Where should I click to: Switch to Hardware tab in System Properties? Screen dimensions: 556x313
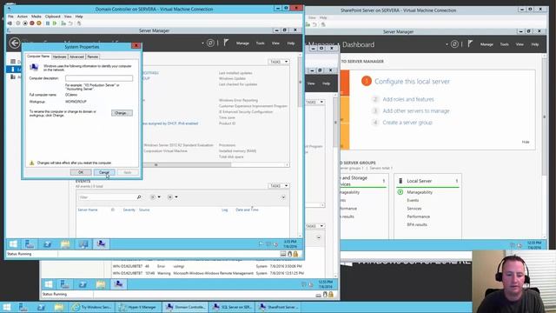(x=59, y=57)
